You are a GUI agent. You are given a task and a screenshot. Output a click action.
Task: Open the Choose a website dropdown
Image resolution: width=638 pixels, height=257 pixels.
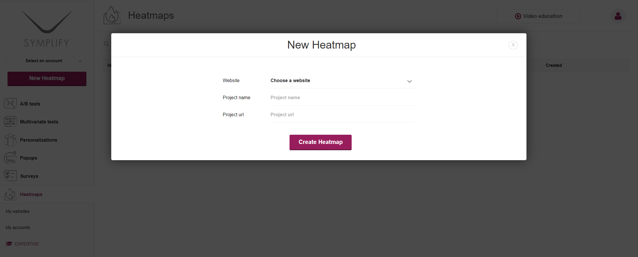(x=342, y=81)
